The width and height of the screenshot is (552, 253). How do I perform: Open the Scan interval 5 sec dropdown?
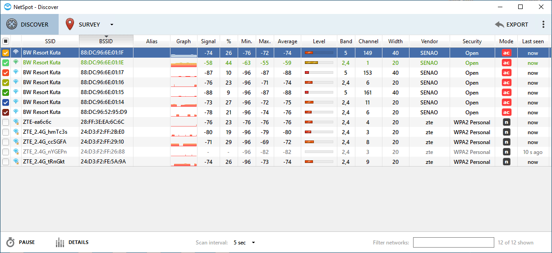click(244, 243)
